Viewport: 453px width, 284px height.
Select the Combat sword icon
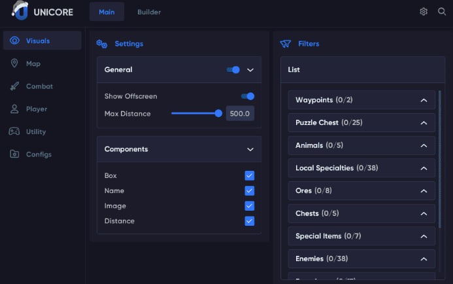pos(14,86)
